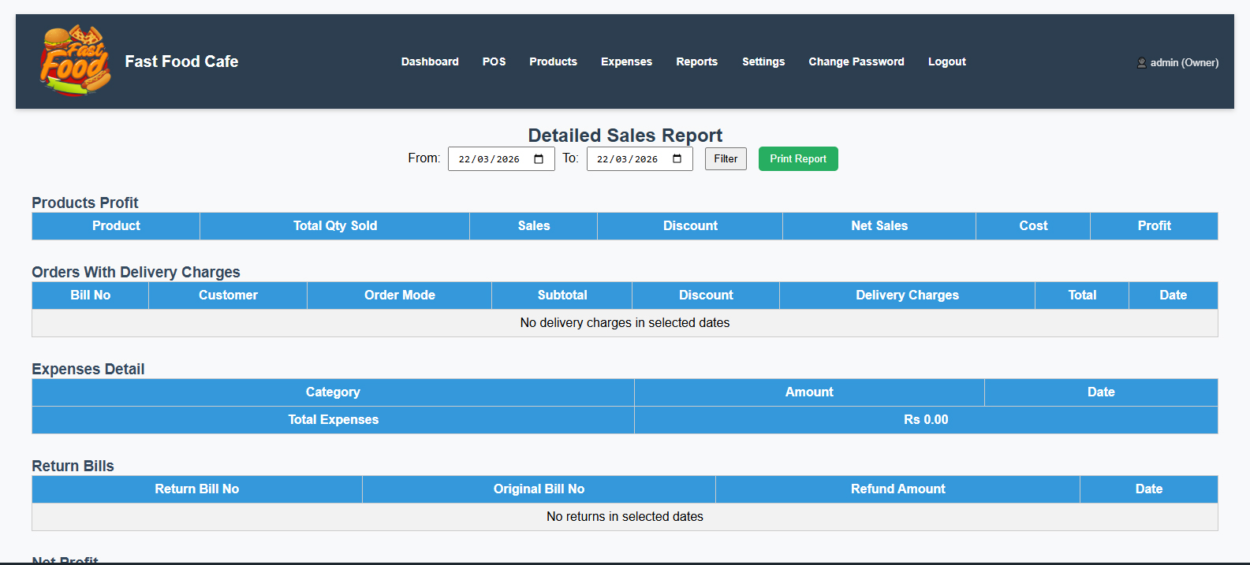
Task: Open the Products menu
Action: coord(553,61)
